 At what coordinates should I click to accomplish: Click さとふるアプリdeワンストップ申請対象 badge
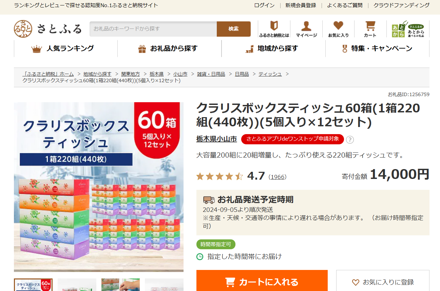tap(292, 139)
